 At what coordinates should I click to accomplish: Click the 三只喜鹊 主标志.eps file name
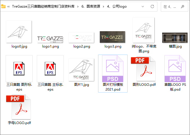(x=50, y=87)
